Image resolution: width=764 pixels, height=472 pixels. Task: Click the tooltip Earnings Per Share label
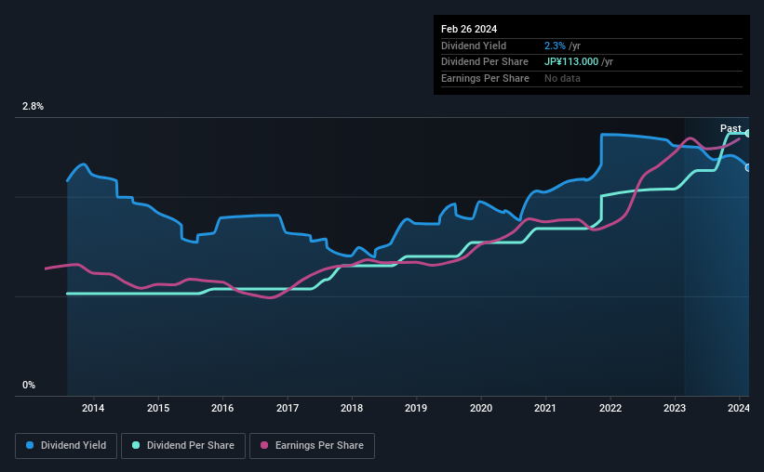pos(485,78)
